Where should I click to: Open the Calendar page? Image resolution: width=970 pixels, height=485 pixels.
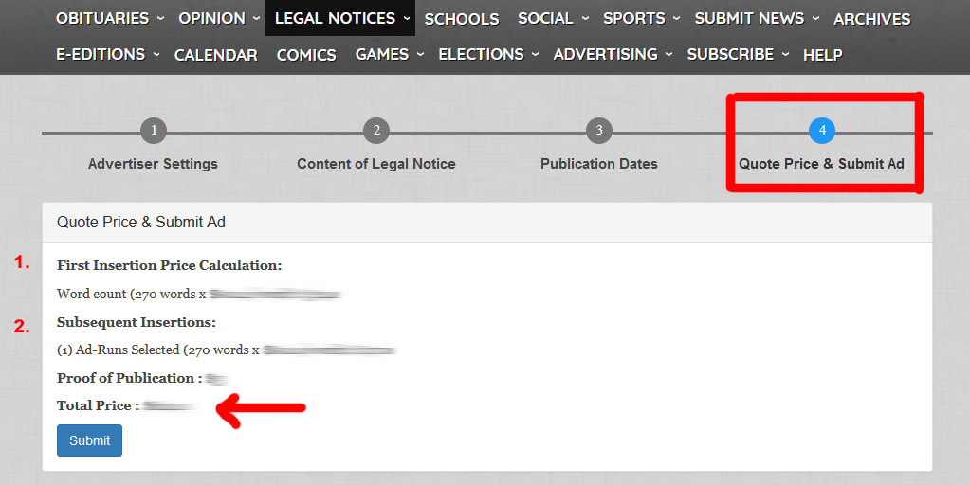tap(216, 55)
